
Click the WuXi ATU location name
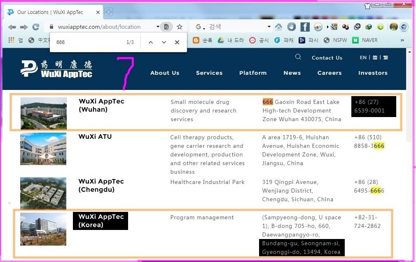point(95,137)
